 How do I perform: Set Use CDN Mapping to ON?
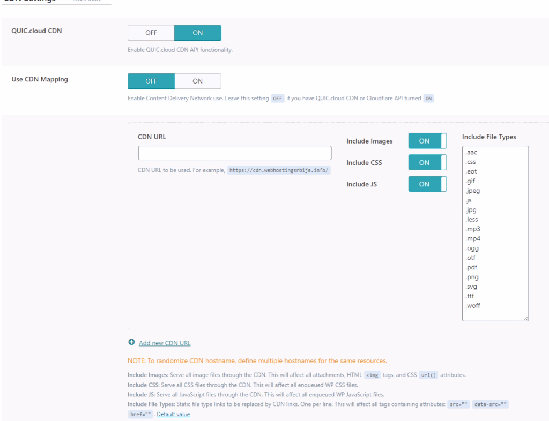[x=197, y=81]
